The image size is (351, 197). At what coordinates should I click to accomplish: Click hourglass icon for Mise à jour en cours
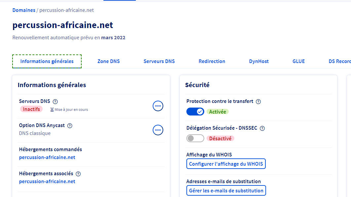click(x=52, y=110)
